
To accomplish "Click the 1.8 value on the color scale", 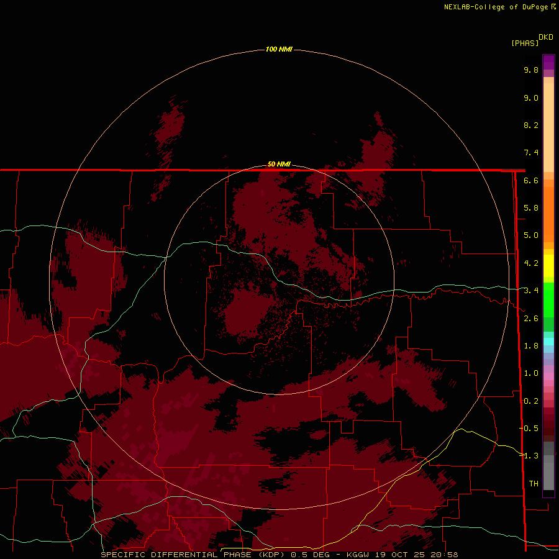I will point(531,346).
